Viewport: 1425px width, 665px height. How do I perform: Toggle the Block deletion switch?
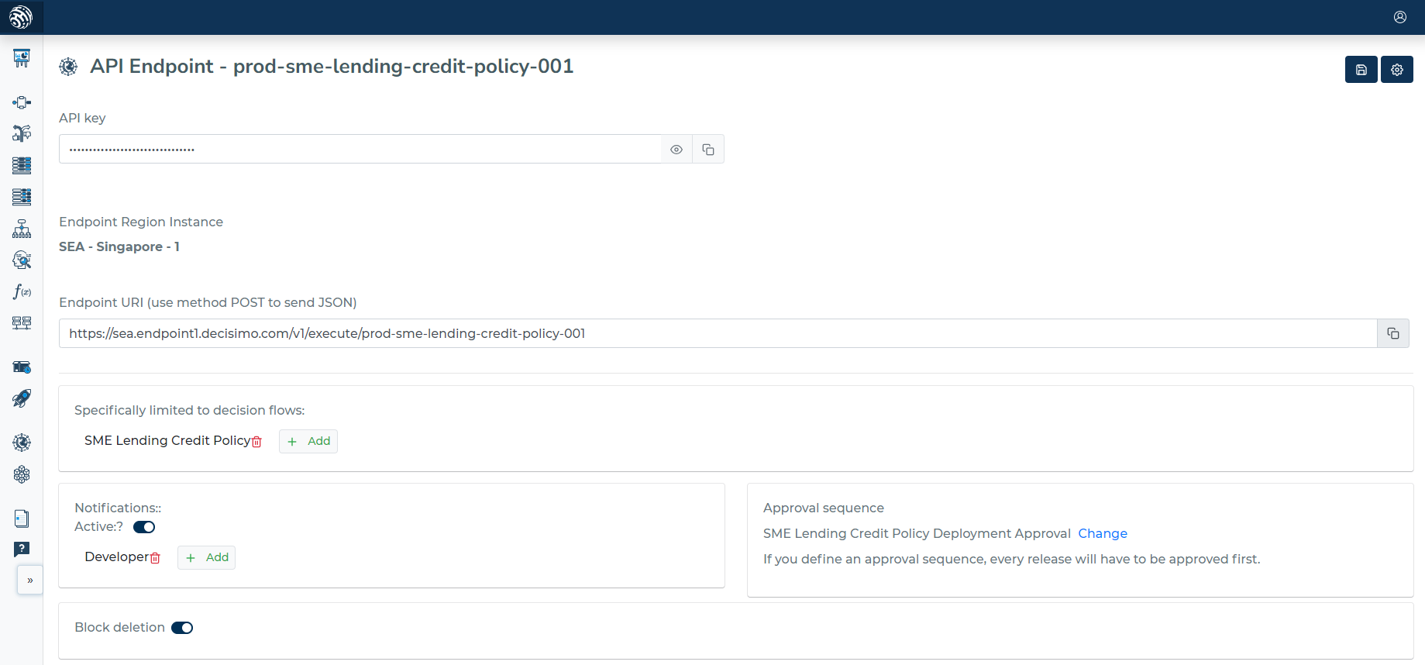point(182,628)
